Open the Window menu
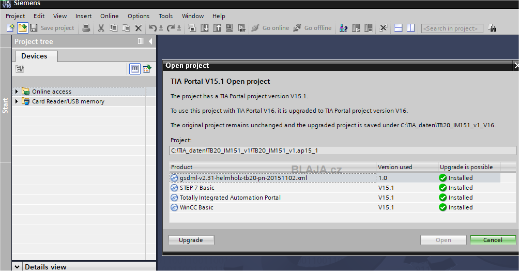The image size is (519, 271). click(x=193, y=16)
